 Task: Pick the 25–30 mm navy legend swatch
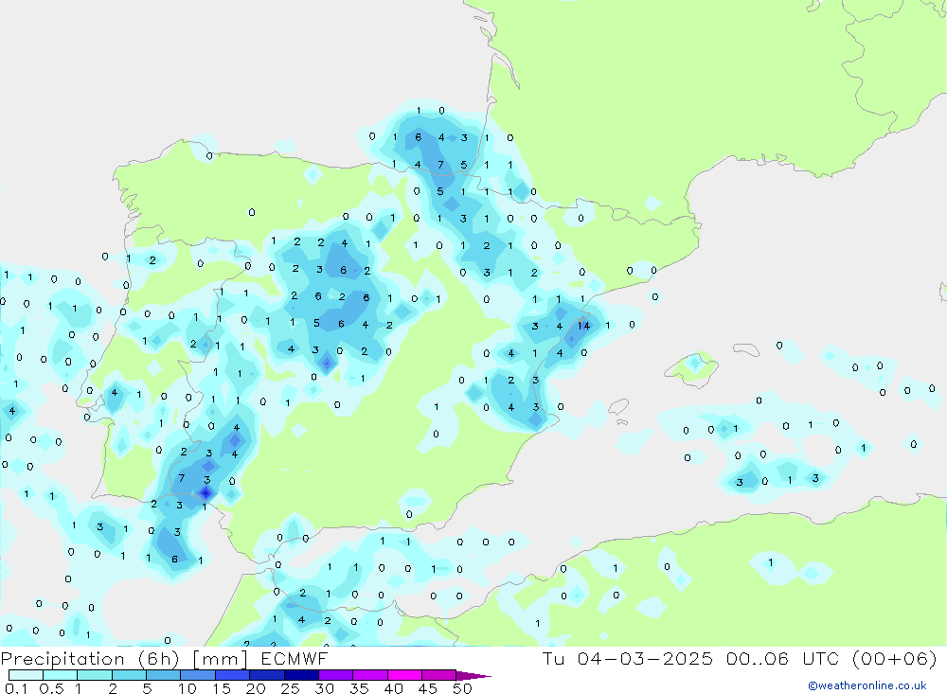(x=301, y=675)
